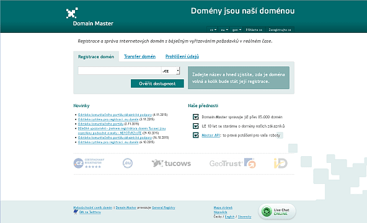Open the Mapa stránek link
367x223 pixels.
(223, 208)
